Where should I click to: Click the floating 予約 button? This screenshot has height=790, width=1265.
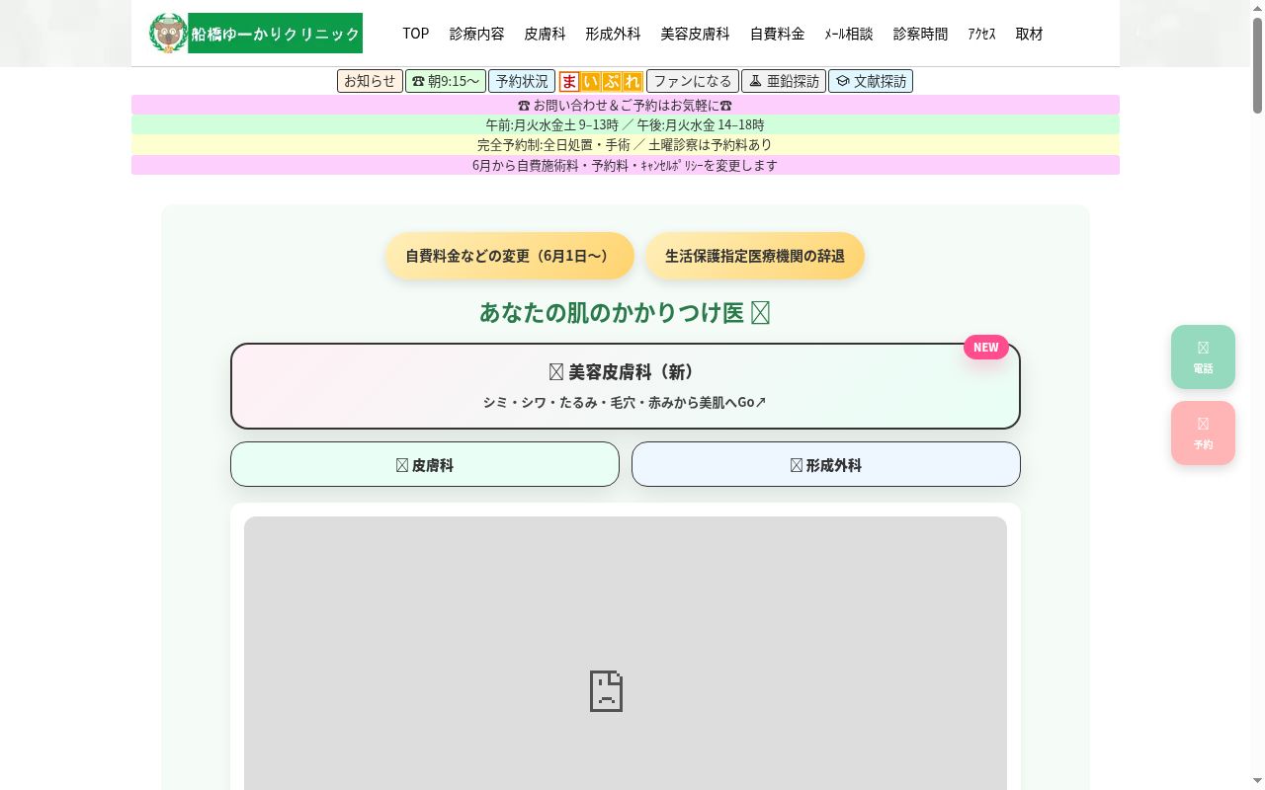1203,433
